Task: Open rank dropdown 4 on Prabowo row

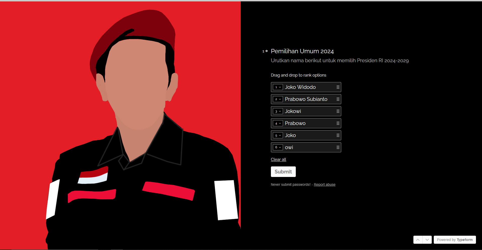Action: point(278,123)
